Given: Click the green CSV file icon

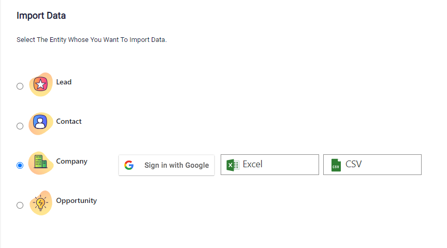Looking at the screenshot, I should click(336, 165).
